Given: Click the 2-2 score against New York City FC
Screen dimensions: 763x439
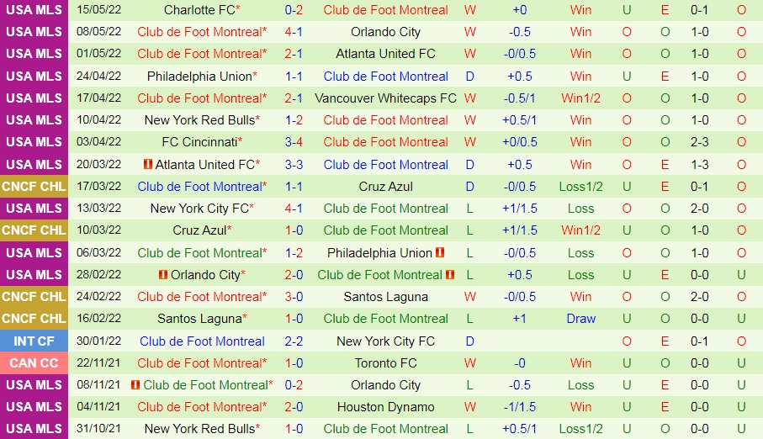Looking at the screenshot, I should (294, 341).
